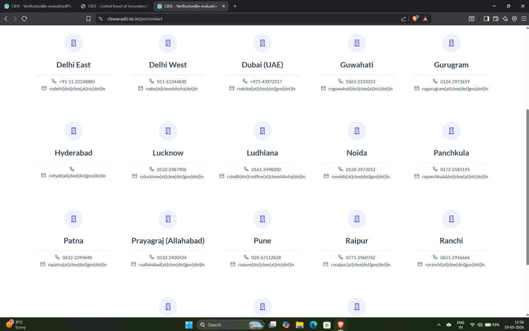This screenshot has width=529, height=331.
Task: Click the Prayagraj (Allahabad) heading
Action: click(x=168, y=240)
